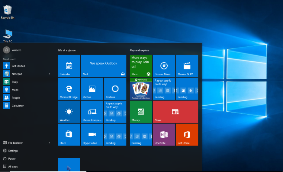Open the Store tile
This screenshot has height=172, width=283.
[69, 135]
